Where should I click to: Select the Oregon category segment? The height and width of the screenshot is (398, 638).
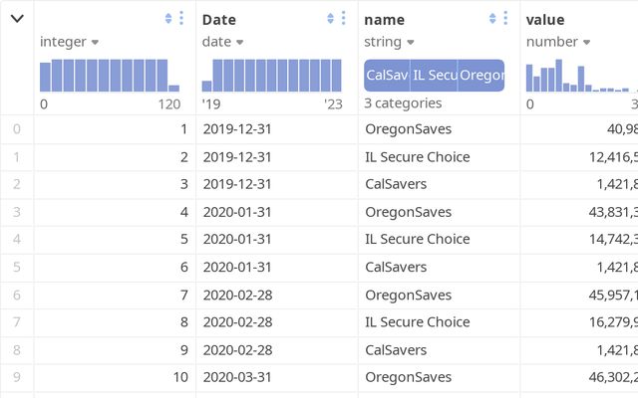pyautogui.click(x=481, y=76)
